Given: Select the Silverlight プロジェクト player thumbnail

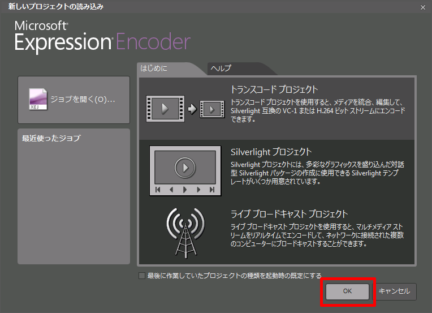Looking at the screenshot, I should [x=185, y=171].
